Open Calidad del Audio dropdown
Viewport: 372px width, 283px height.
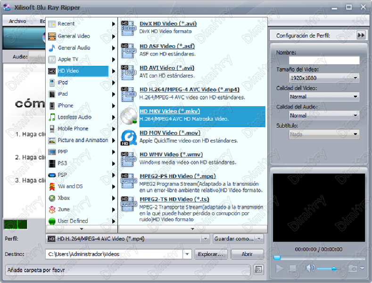point(324,116)
